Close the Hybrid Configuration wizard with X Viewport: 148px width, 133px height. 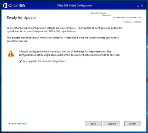click(x=142, y=6)
